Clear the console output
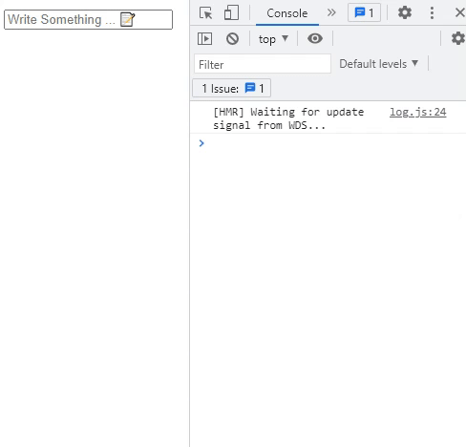466x447 pixels. tap(232, 39)
